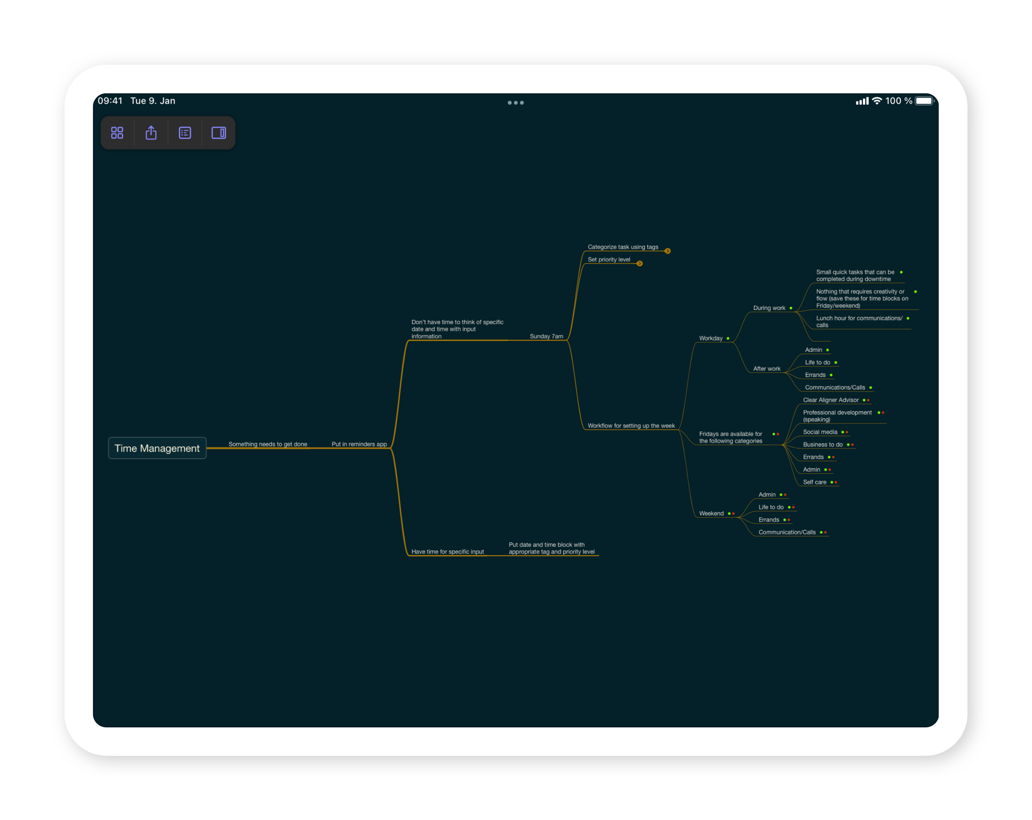The image size is (1032, 820).
Task: Tap the 09:41 clock in status bar
Action: (110, 100)
